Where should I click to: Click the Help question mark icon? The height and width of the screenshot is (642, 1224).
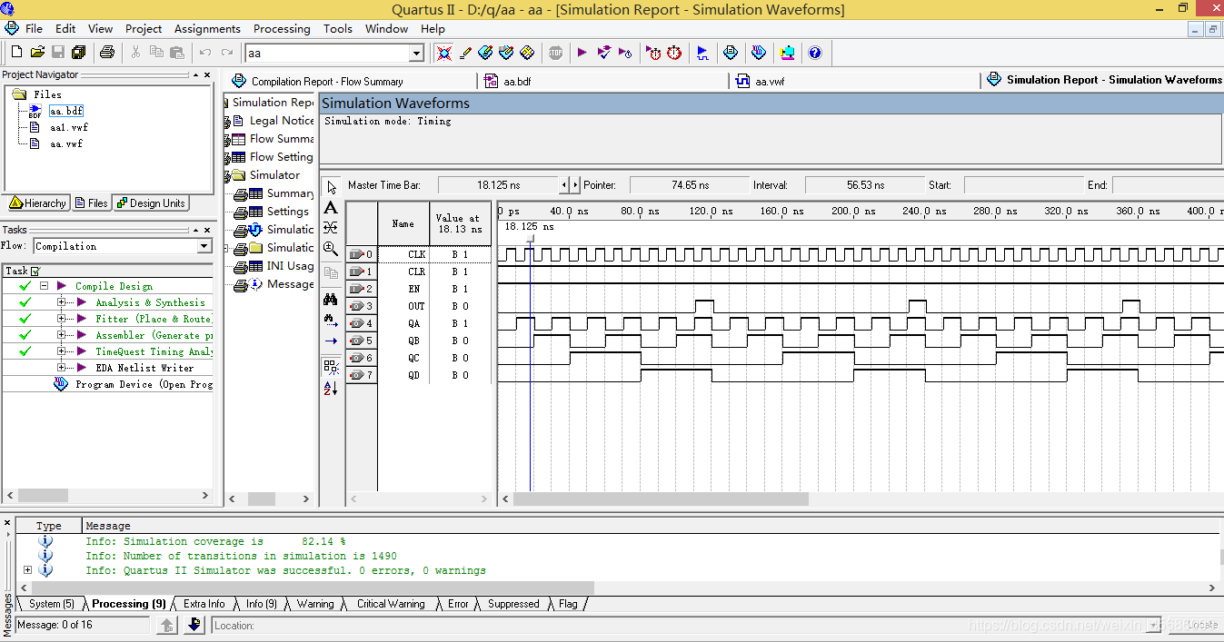815,53
